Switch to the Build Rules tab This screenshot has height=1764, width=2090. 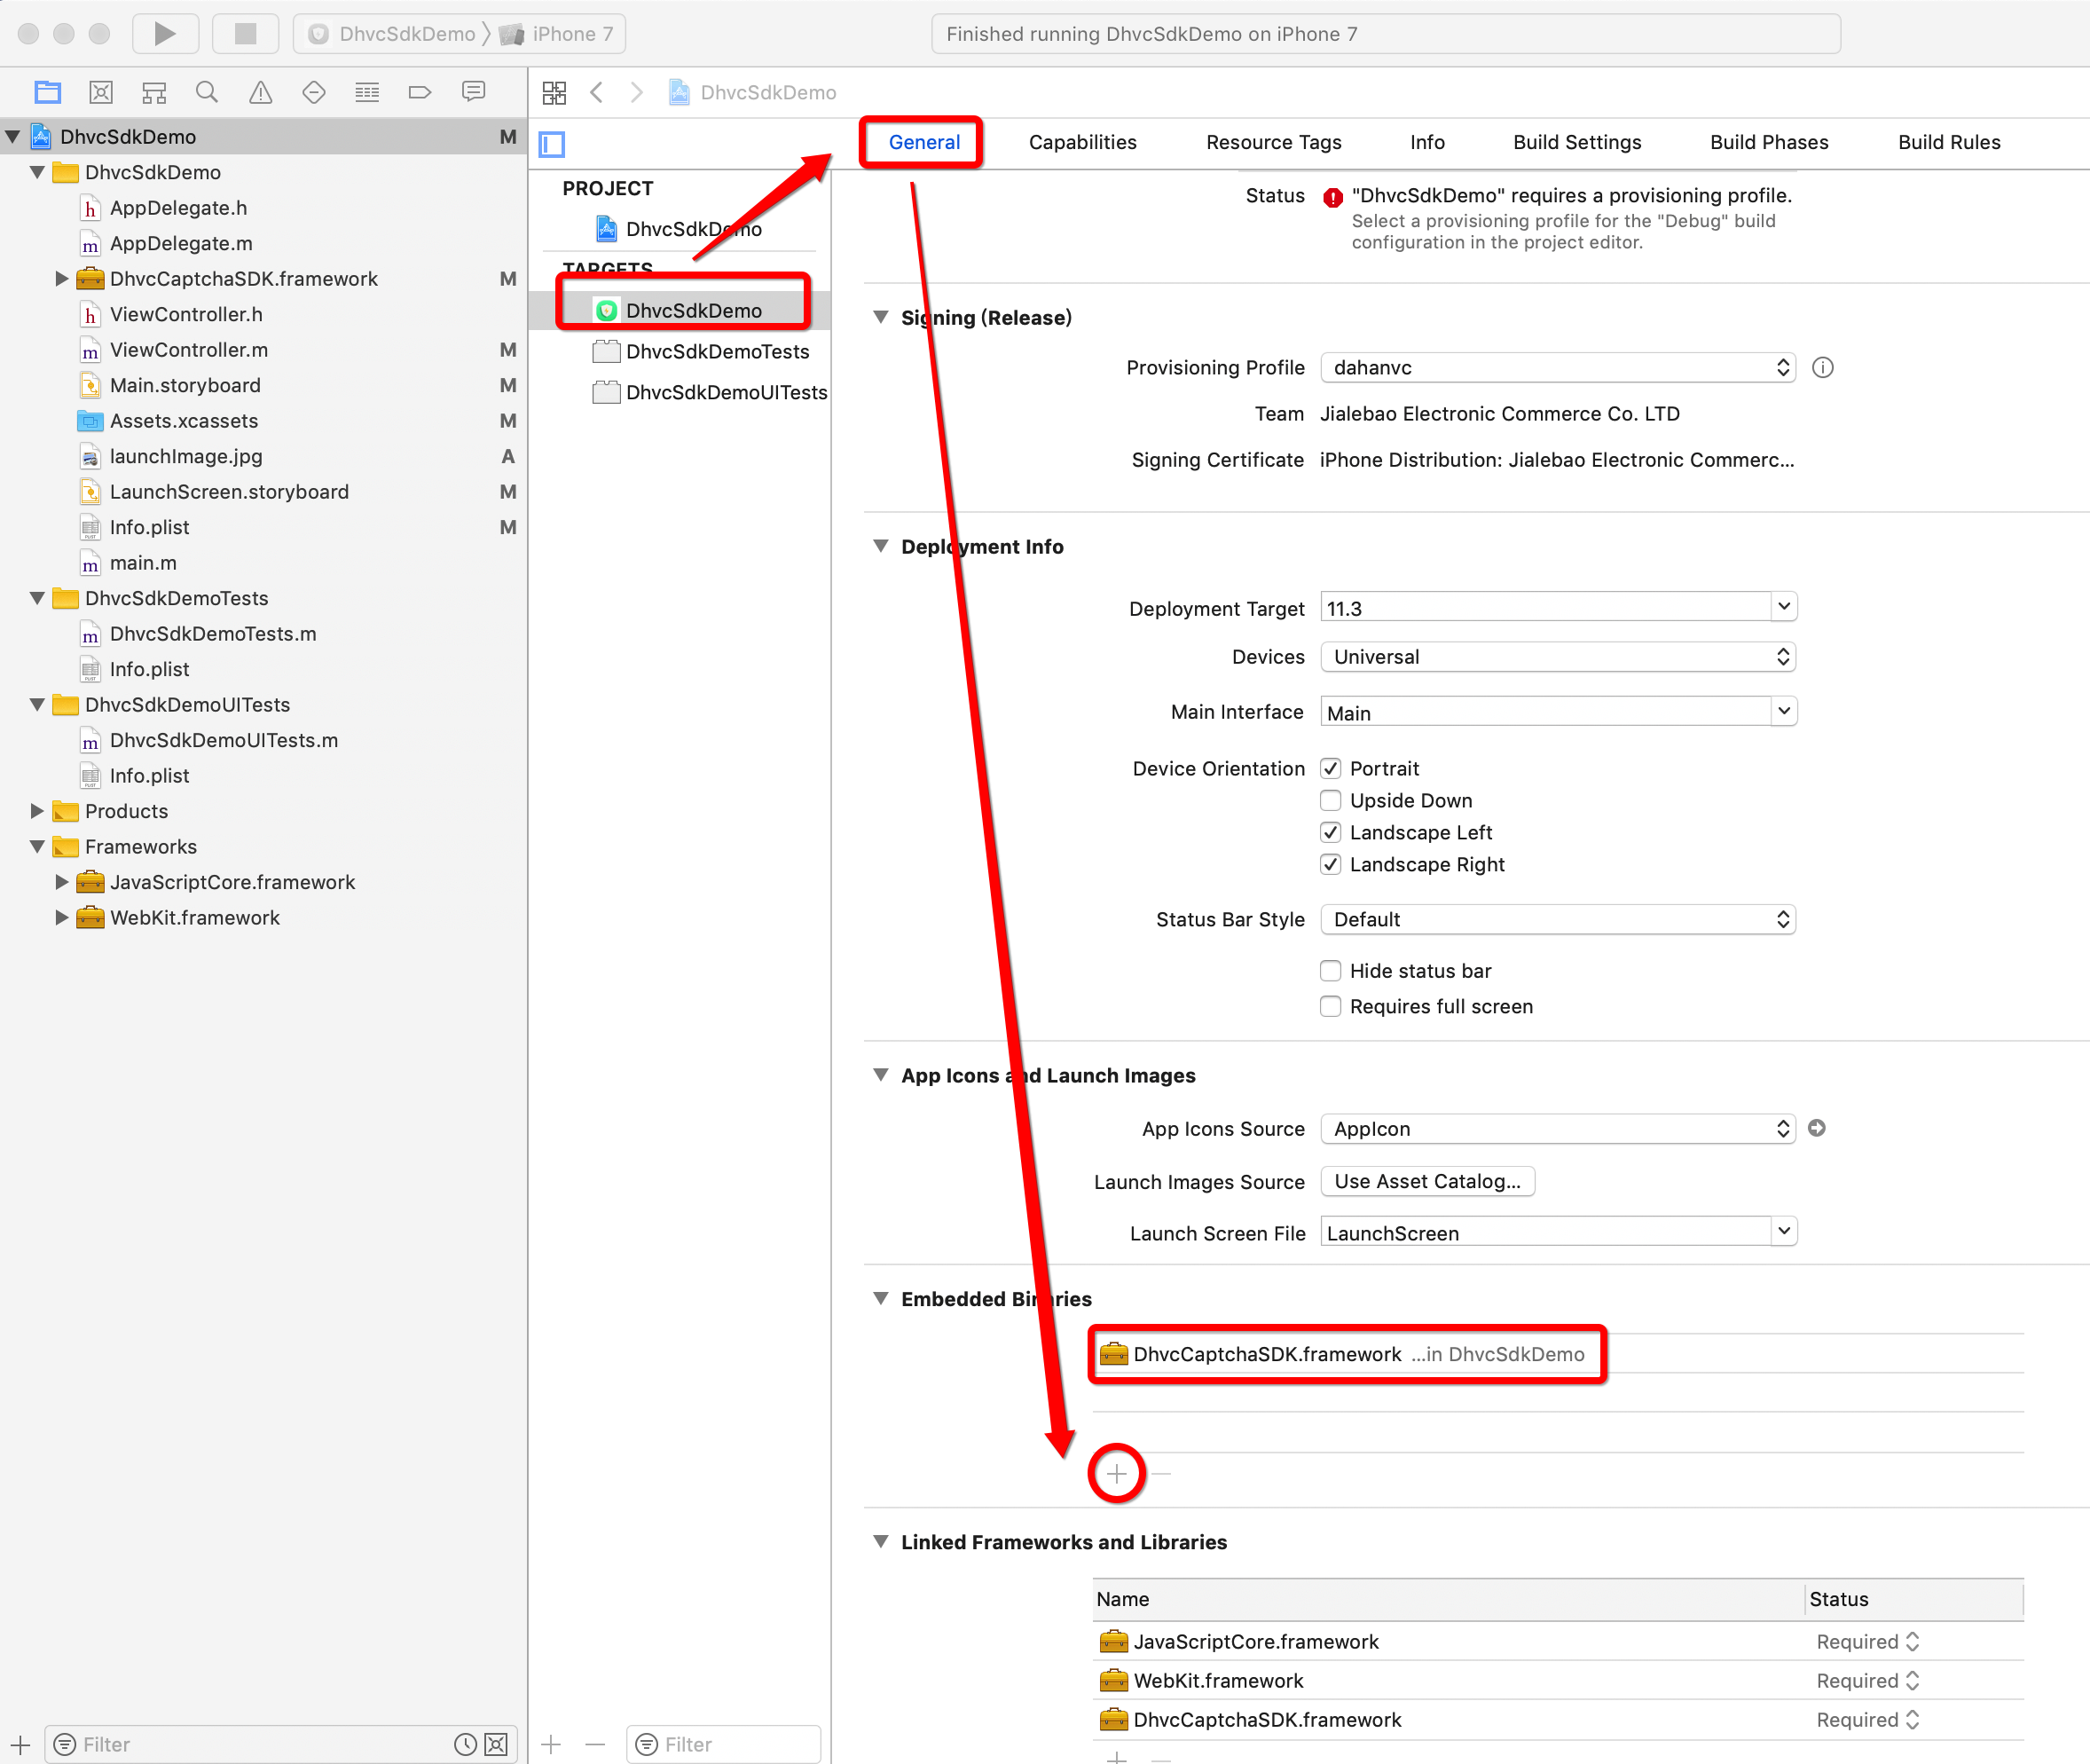(x=1948, y=142)
